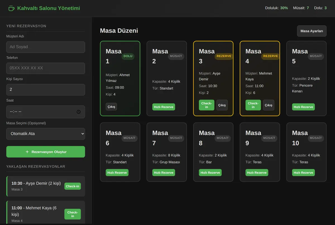This screenshot has height=225, width=335.
Task: Click the Masa Düzeni heading
Action: [x=119, y=31]
